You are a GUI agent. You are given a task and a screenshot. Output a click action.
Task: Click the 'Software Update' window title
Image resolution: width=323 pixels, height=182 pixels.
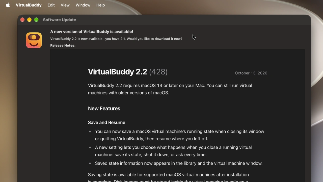point(59,20)
